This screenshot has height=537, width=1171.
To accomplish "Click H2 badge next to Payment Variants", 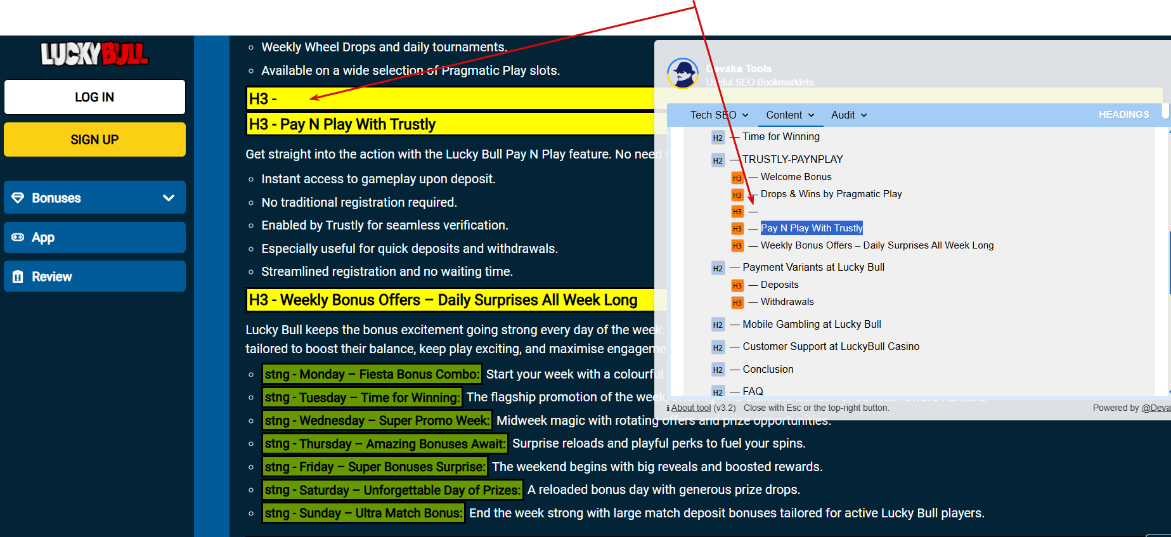I will pos(718,268).
